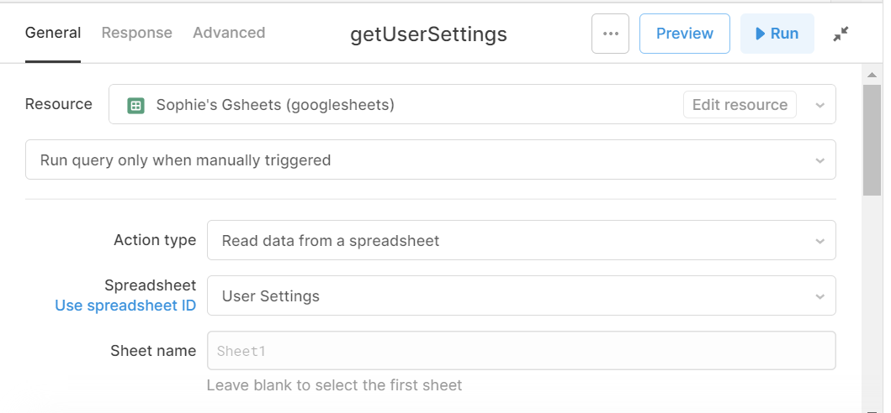This screenshot has width=891, height=413.
Task: Click the Use spreadsheet ID link
Action: pyautogui.click(x=125, y=306)
